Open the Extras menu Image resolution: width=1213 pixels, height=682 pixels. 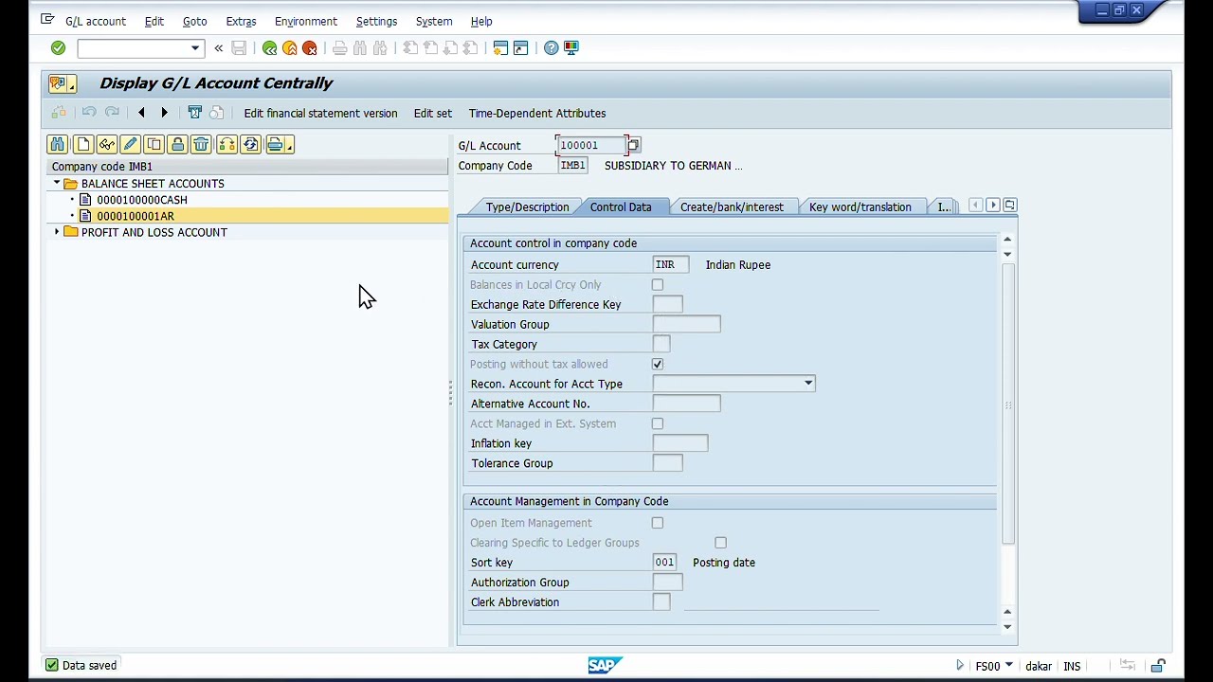pos(241,21)
